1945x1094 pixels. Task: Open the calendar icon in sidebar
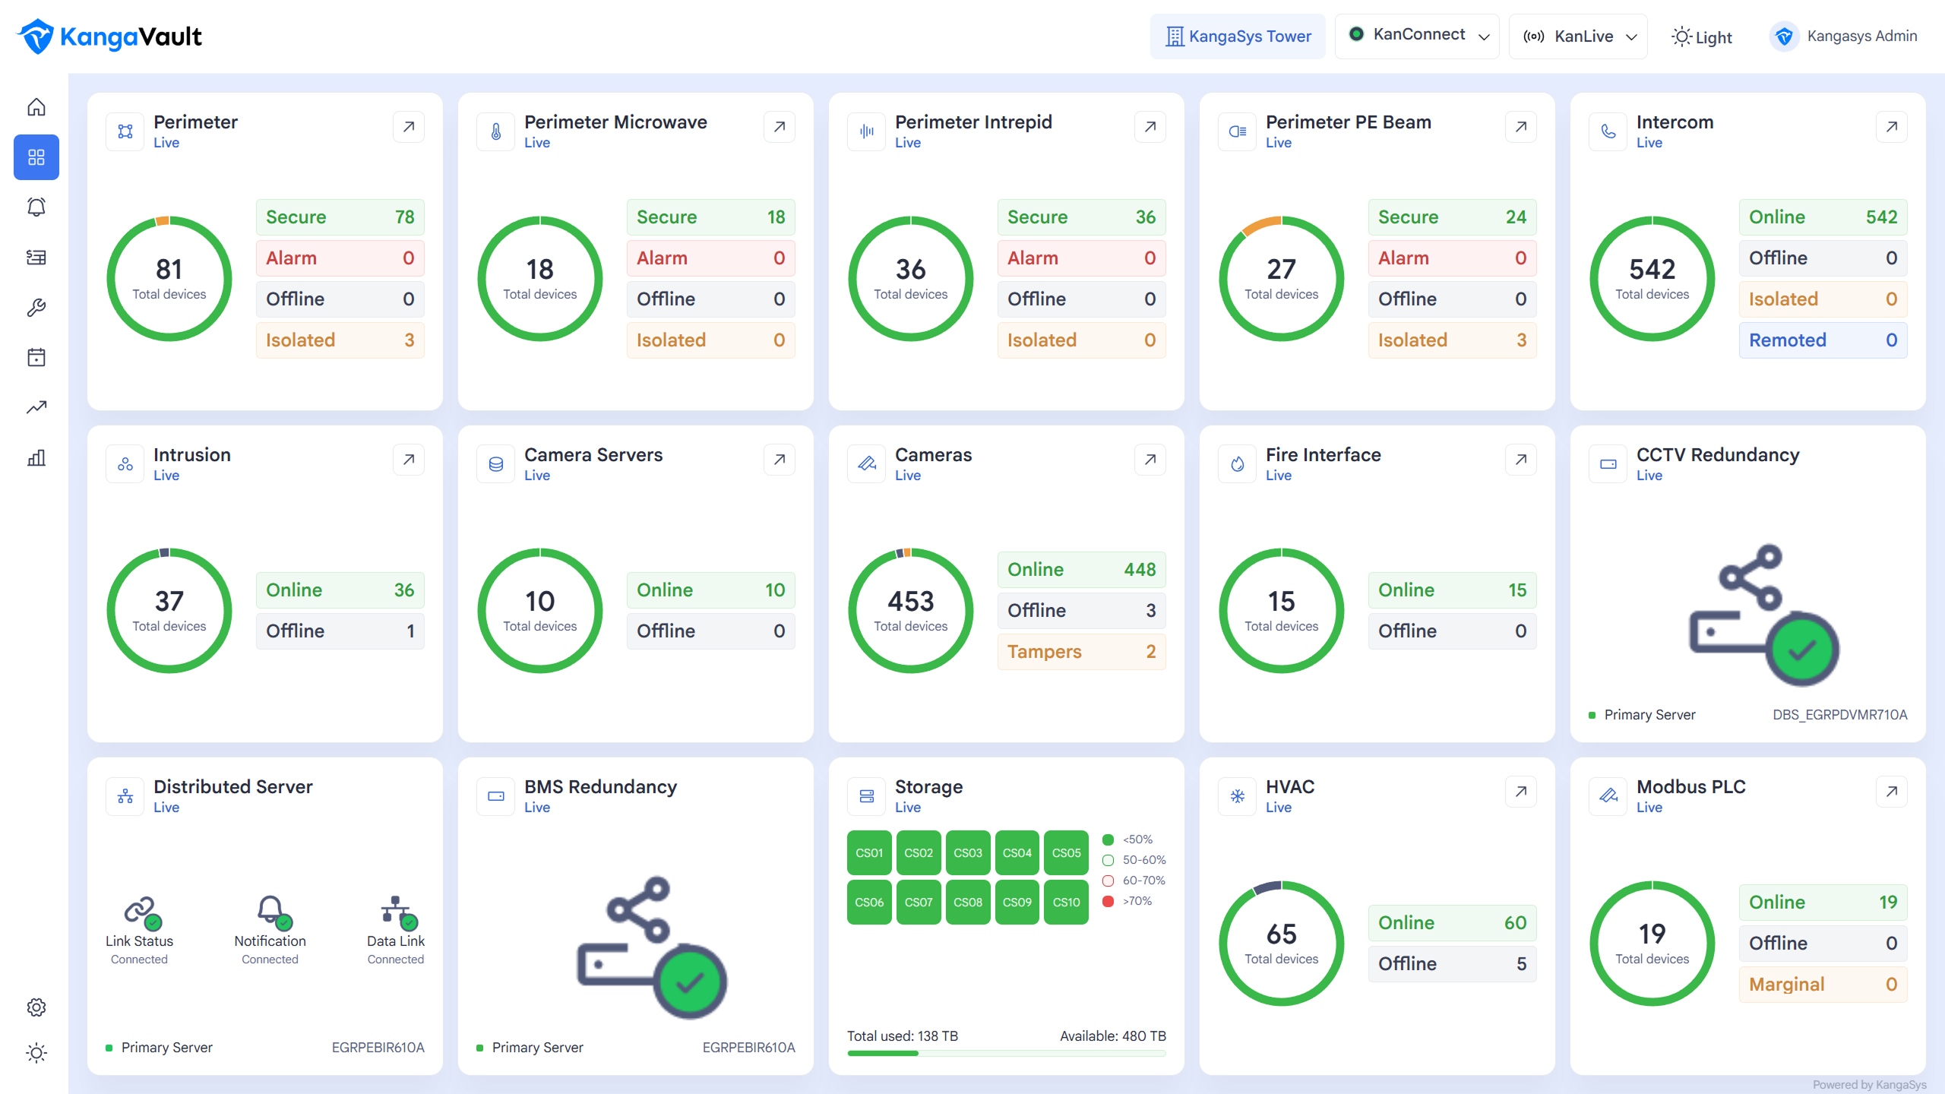tap(36, 357)
